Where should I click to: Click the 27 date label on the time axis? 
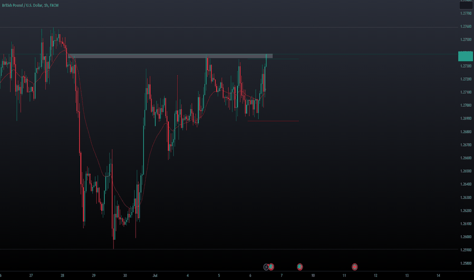pos(31,275)
